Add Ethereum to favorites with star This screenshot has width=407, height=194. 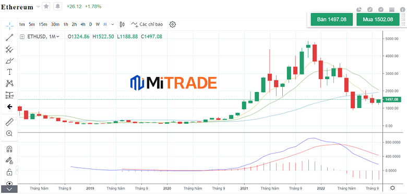pos(46,6)
